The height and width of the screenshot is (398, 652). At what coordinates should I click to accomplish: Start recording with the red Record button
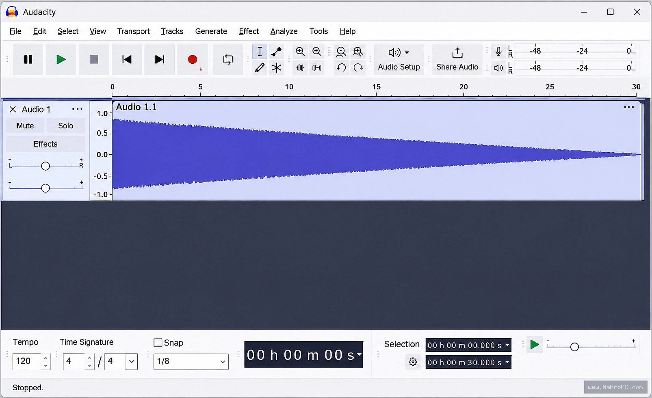193,60
